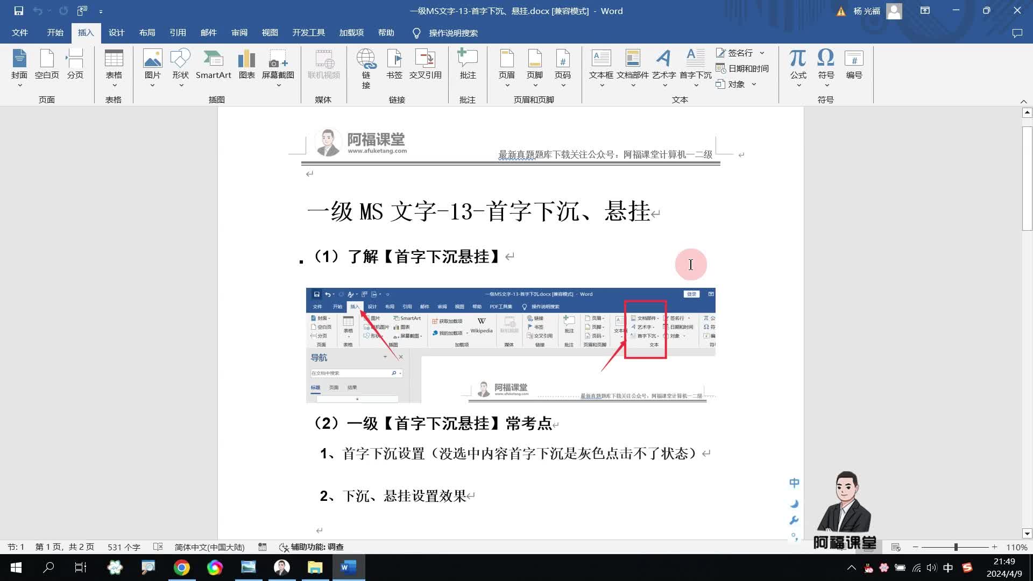Open screenshot (屏幕截图) tool
The image size is (1033, 581).
tap(278, 68)
